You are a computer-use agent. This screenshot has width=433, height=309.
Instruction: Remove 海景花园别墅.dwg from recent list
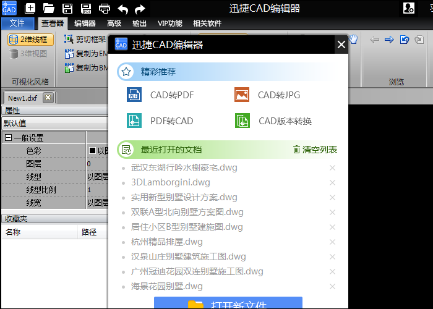pos(333,287)
